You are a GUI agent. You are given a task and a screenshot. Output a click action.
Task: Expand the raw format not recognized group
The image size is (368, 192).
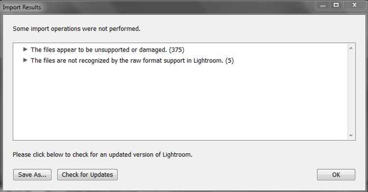[26, 60]
